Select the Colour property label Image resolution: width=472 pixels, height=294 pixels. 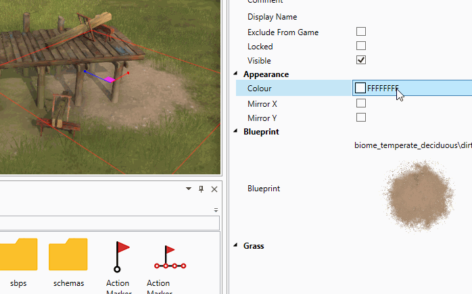260,89
